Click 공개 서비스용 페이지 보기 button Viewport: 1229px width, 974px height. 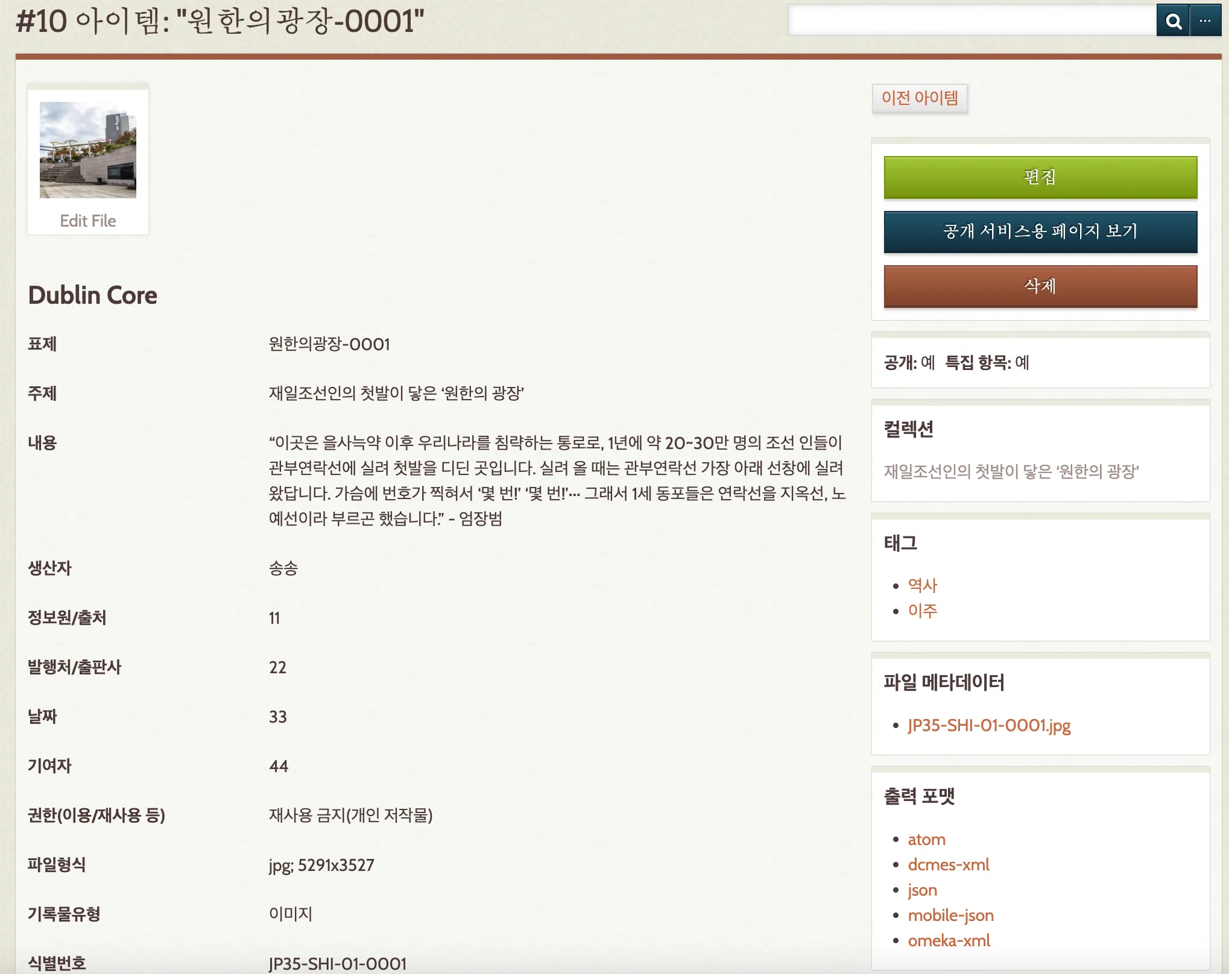(x=1040, y=231)
